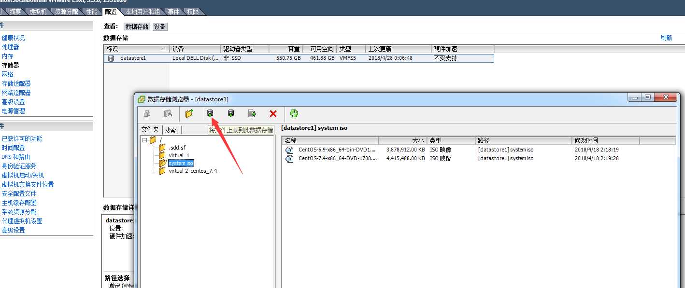685x288 pixels.
Task: Sort datastores by 容量 column header
Action: (x=286, y=49)
